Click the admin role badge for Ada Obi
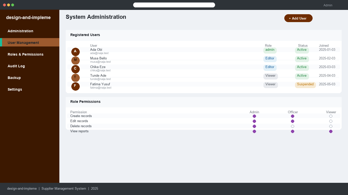348x195 pixels. coord(270,50)
